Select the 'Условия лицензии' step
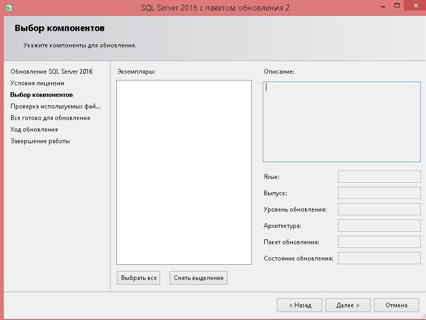The height and width of the screenshot is (320, 426). (37, 83)
